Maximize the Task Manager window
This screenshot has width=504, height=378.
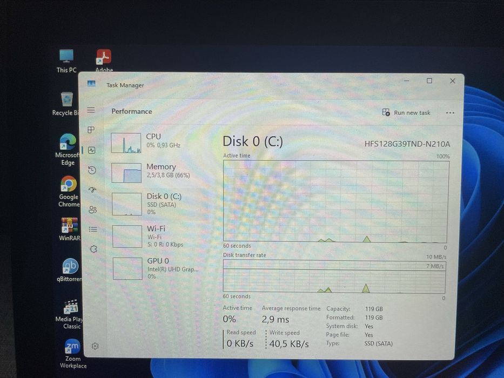click(x=429, y=80)
